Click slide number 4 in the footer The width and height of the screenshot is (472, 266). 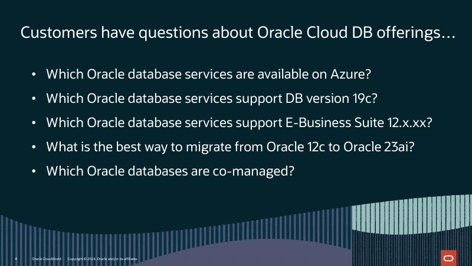[15, 259]
